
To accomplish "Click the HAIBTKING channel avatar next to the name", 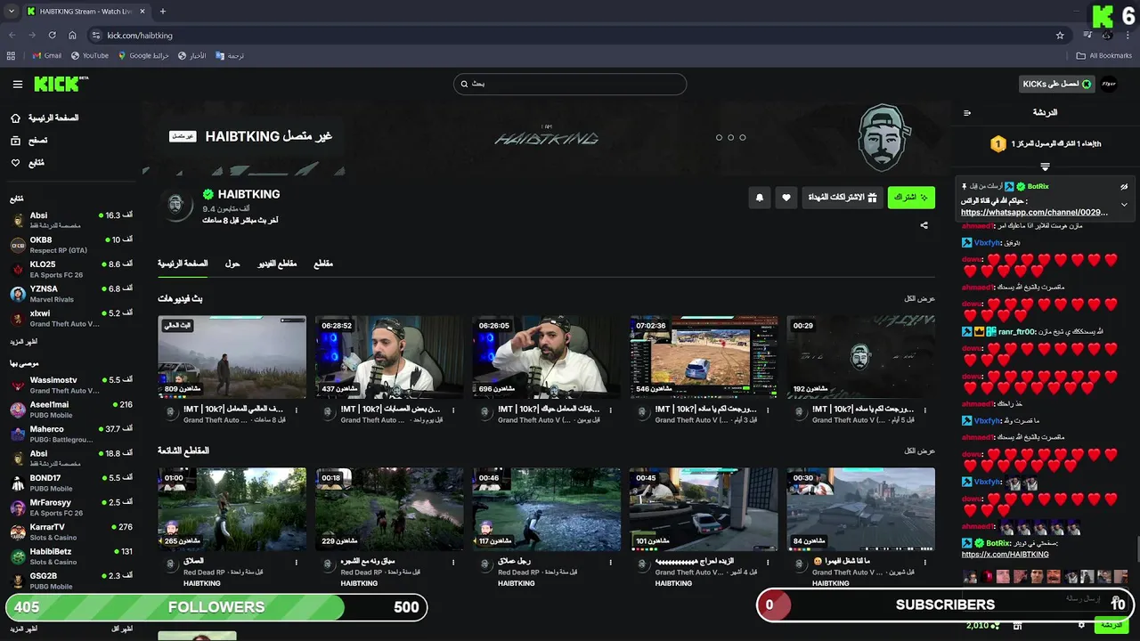I will coord(176,206).
